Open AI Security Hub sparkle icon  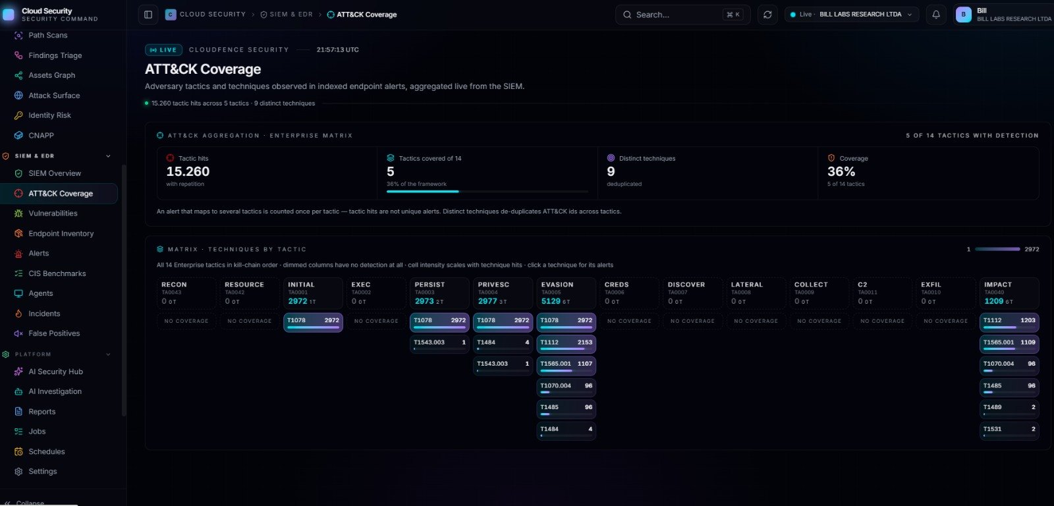coord(18,372)
